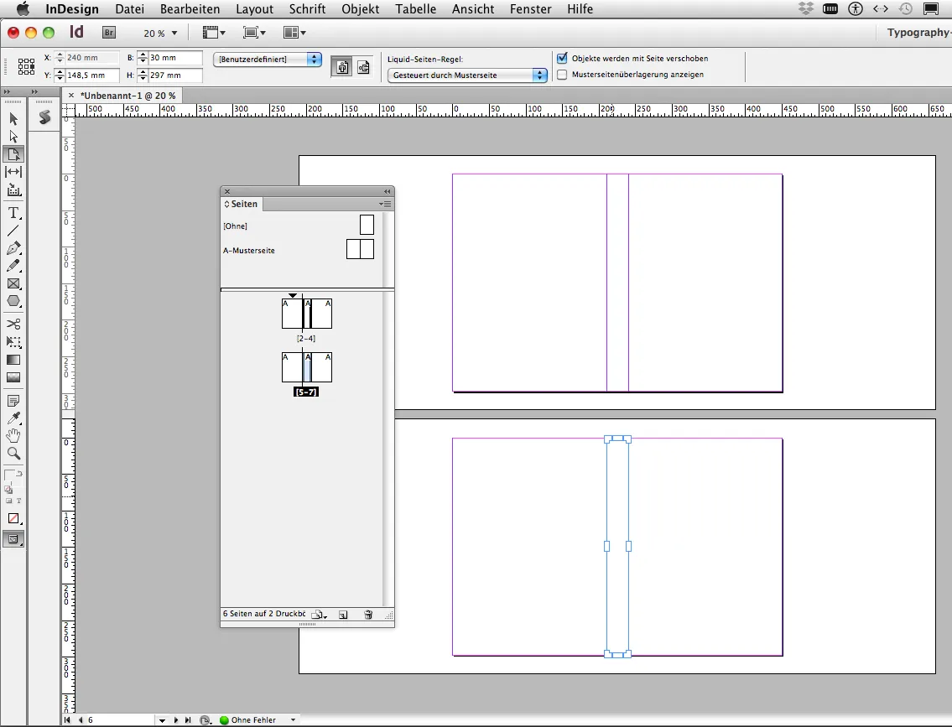
Task: Select the Unbenannt-1 document tab
Action: click(x=126, y=95)
